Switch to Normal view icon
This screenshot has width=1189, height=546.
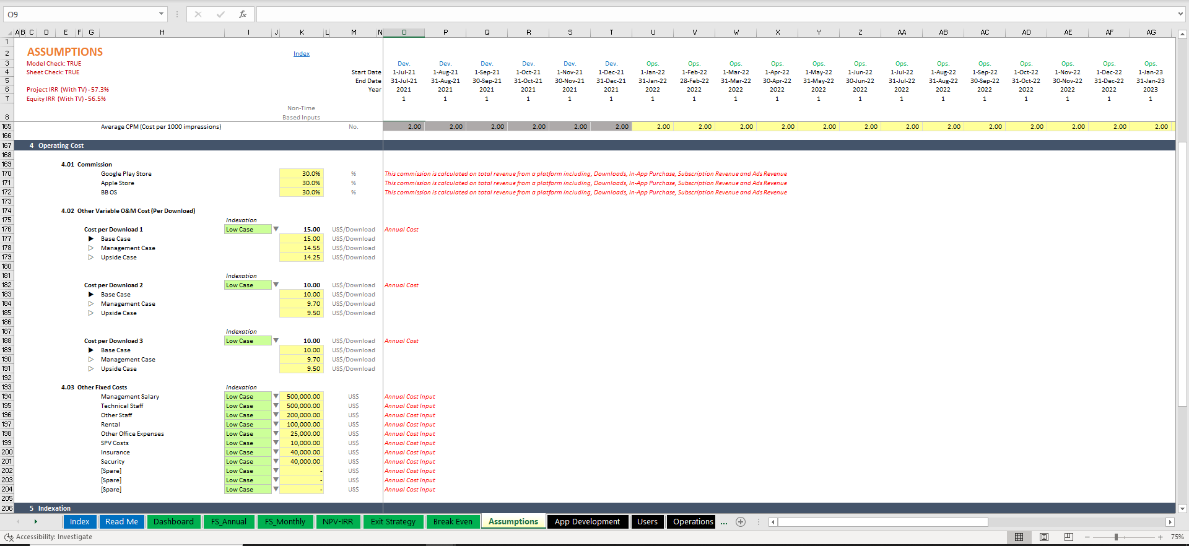click(1019, 537)
